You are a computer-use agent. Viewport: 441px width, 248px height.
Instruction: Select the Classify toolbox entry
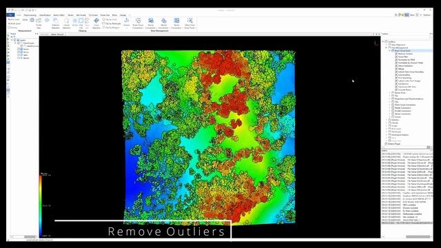[x=395, y=123]
